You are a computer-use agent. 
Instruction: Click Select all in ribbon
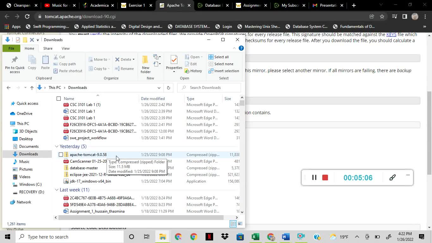pyautogui.click(x=219, y=57)
